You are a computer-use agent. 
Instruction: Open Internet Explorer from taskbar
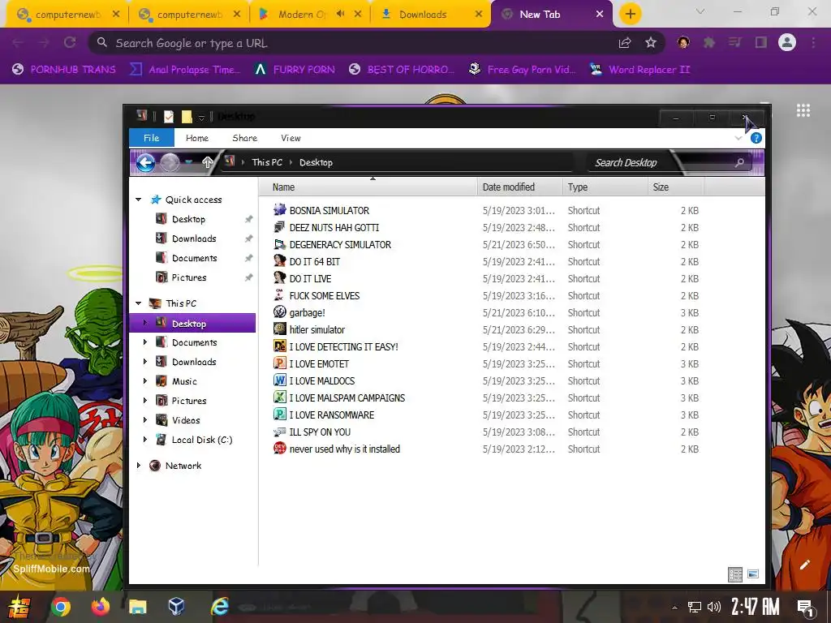click(x=219, y=606)
